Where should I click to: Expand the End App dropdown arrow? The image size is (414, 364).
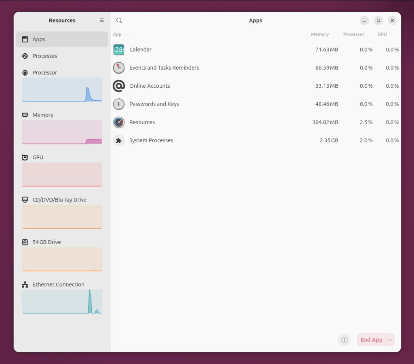coord(391,340)
